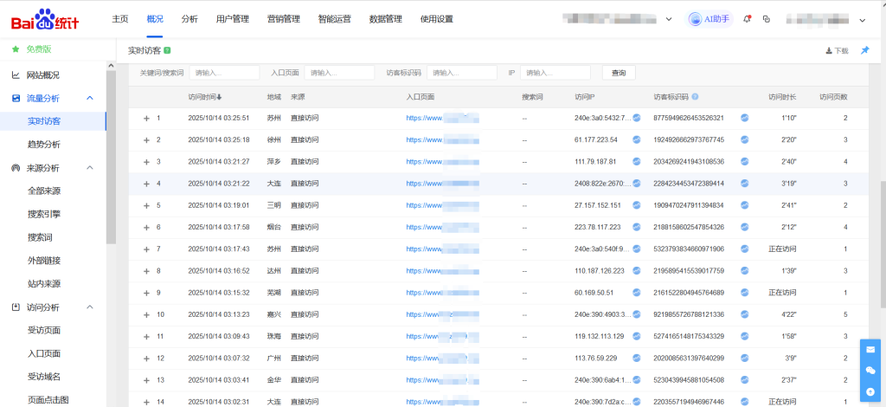Open the notification bell
This screenshot has width=886, height=407.
(x=747, y=19)
